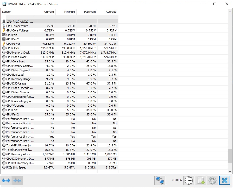Image resolution: width=233 pixels, height=188 pixels.
Task: Select the GPU D3D Usage label
Action: pos(16,83)
